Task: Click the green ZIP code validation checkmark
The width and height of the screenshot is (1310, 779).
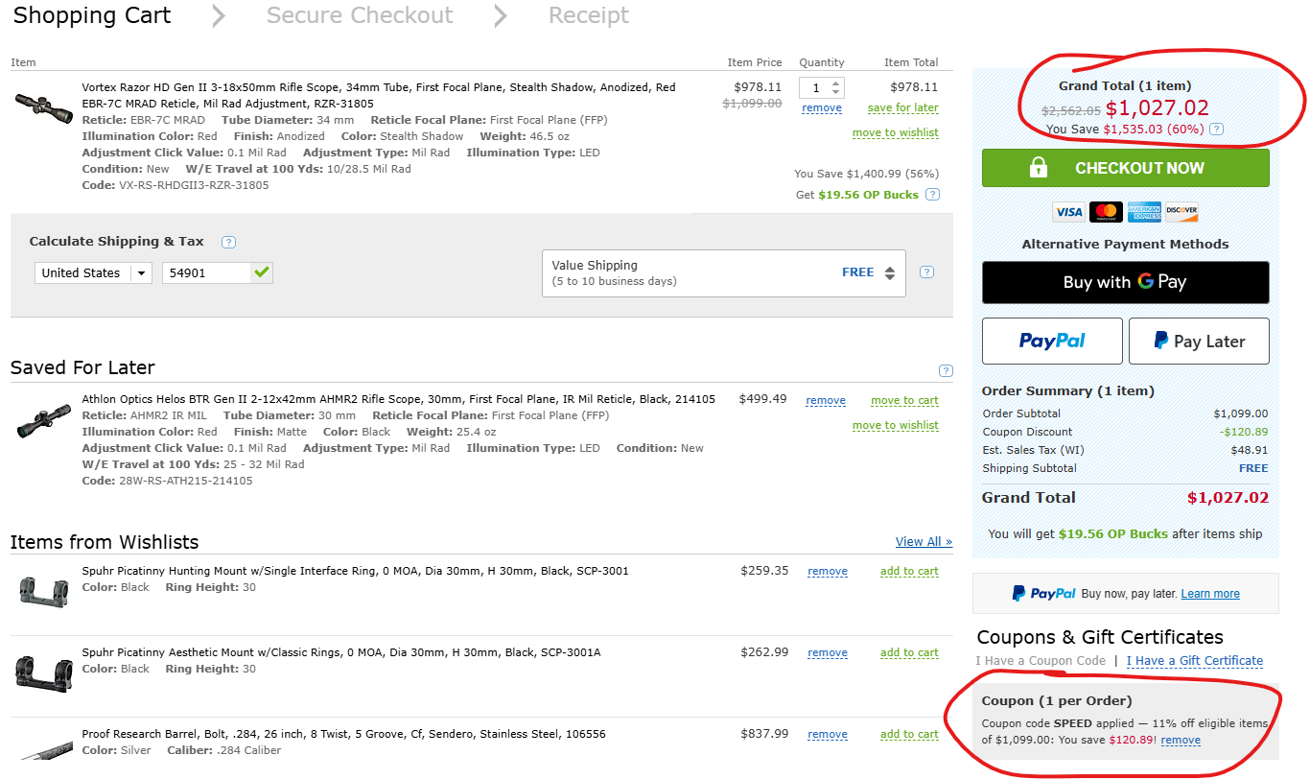Action: click(262, 272)
